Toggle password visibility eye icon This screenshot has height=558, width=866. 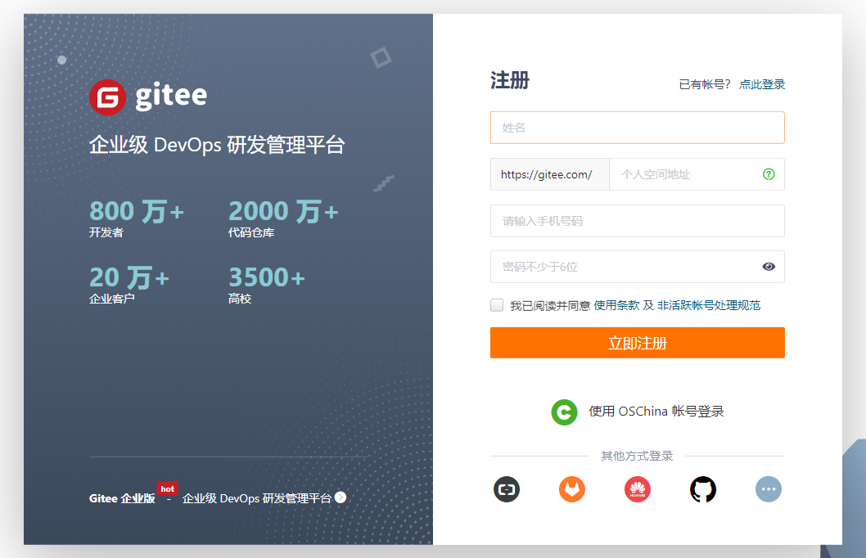(769, 267)
